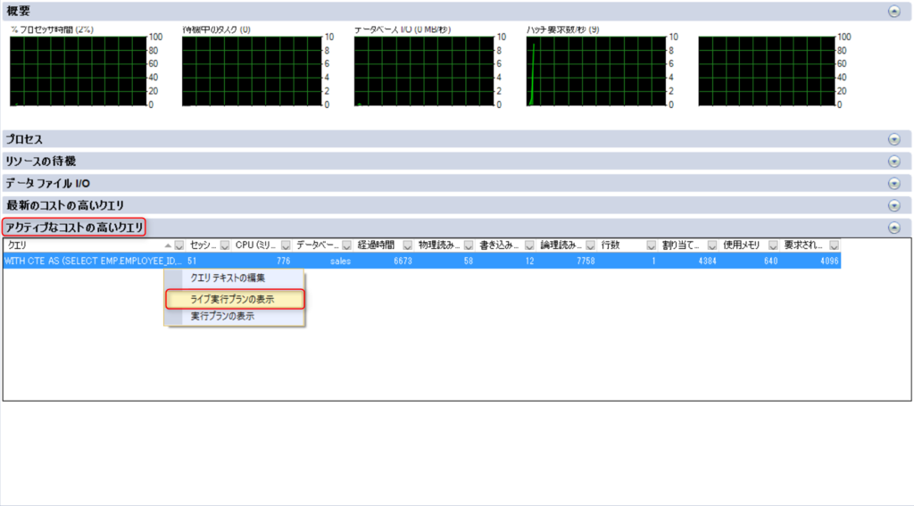The width and height of the screenshot is (914, 506).
Task: Sort by the 使用メモリ column header
Action: [x=742, y=245]
